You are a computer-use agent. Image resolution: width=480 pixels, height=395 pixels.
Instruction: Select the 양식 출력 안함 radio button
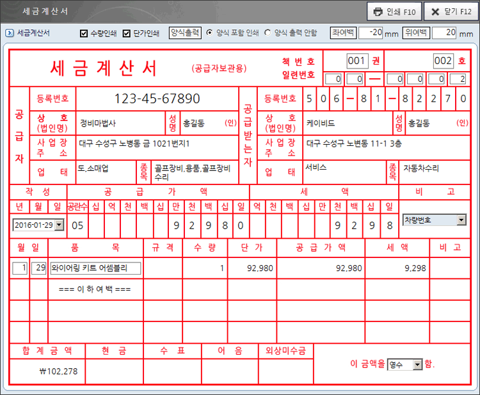[268, 33]
